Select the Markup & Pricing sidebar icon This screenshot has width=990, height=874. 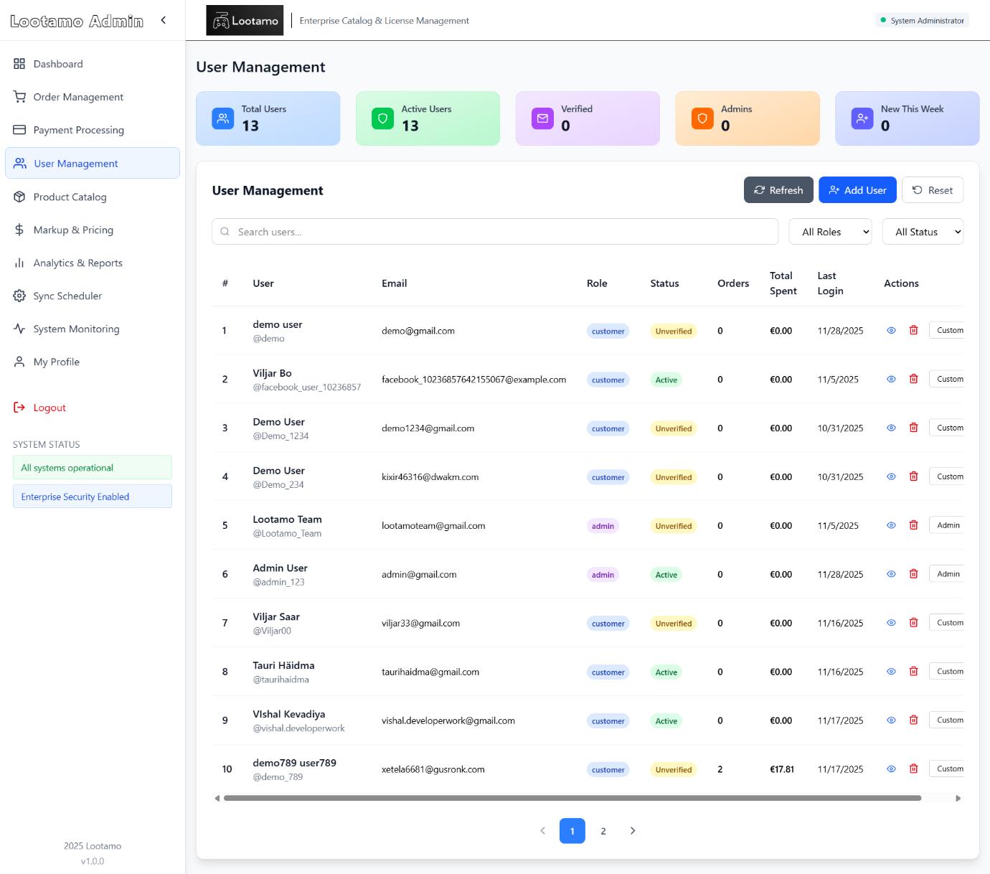coord(19,230)
